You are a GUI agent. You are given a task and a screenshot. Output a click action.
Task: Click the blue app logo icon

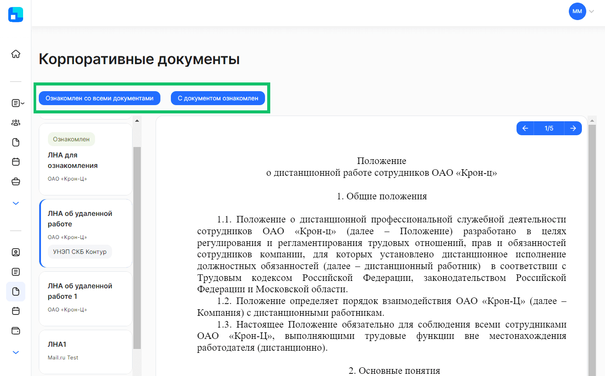16,14
